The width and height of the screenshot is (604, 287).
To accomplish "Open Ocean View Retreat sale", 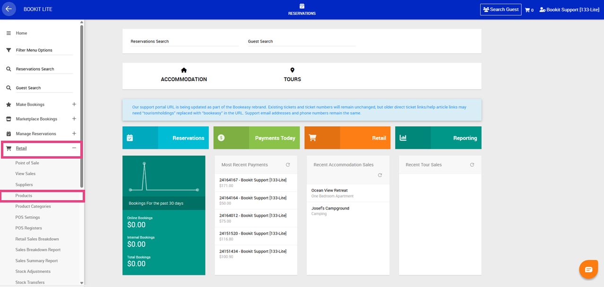I will [348, 193].
